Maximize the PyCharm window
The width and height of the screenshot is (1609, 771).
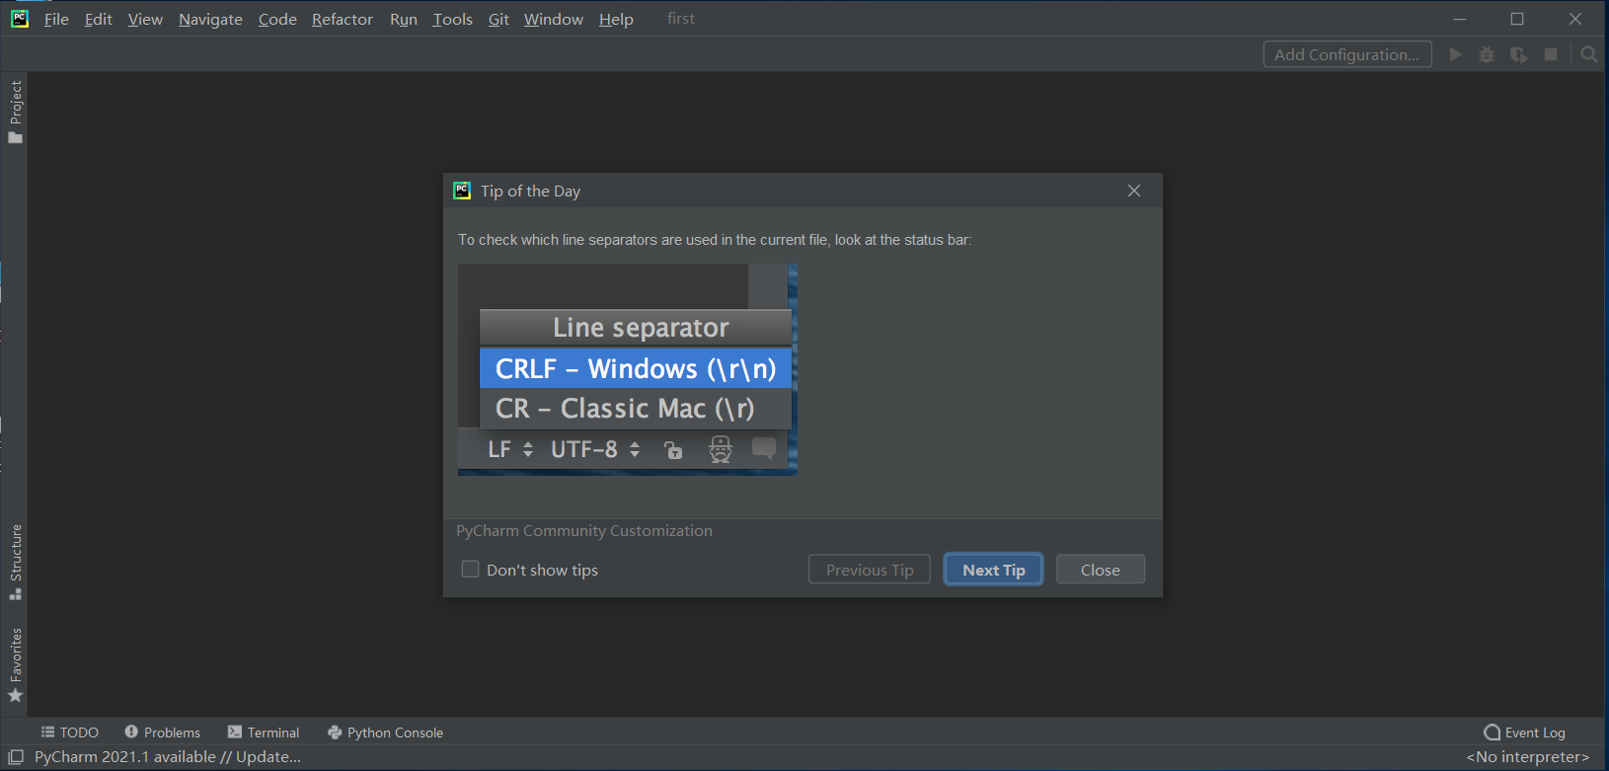pos(1517,19)
